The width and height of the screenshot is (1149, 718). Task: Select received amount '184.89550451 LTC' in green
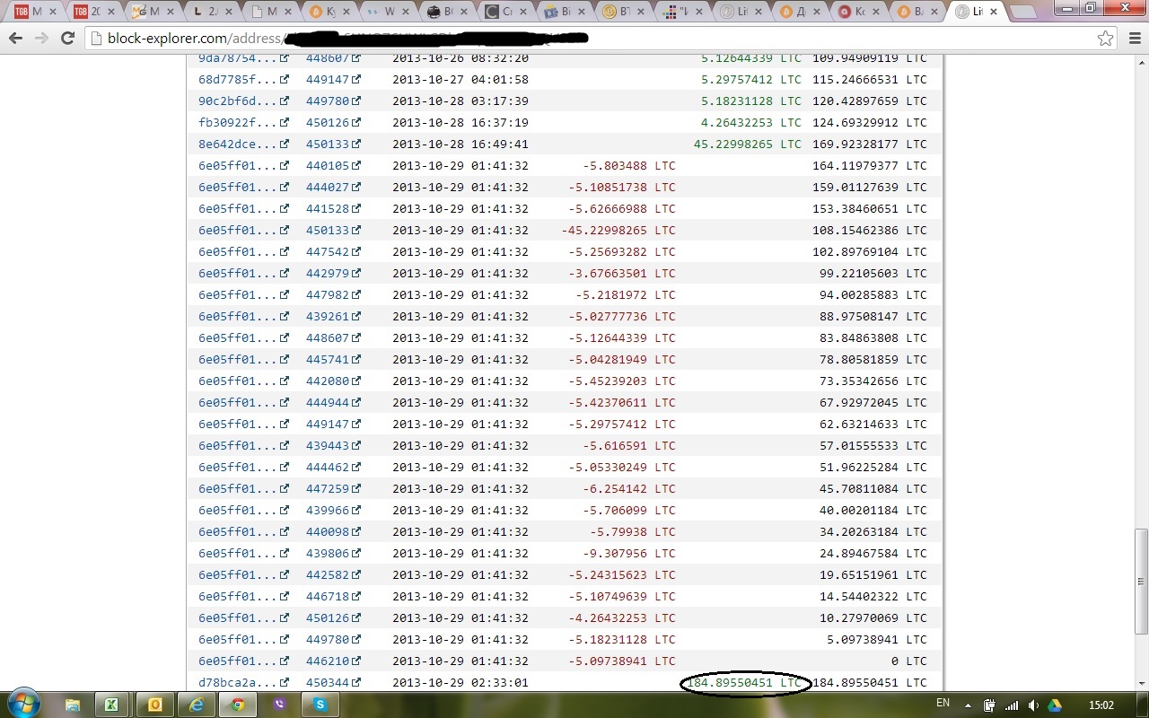[x=744, y=682]
